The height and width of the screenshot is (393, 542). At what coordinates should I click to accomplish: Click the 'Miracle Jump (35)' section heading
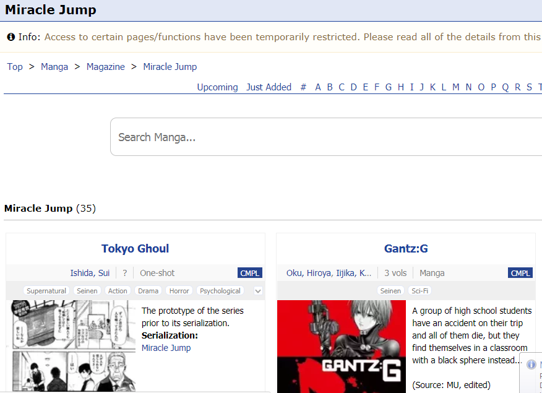pos(50,209)
